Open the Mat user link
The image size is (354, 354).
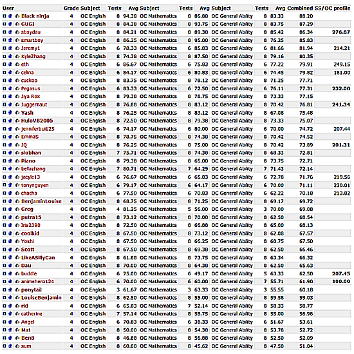tap(26, 329)
